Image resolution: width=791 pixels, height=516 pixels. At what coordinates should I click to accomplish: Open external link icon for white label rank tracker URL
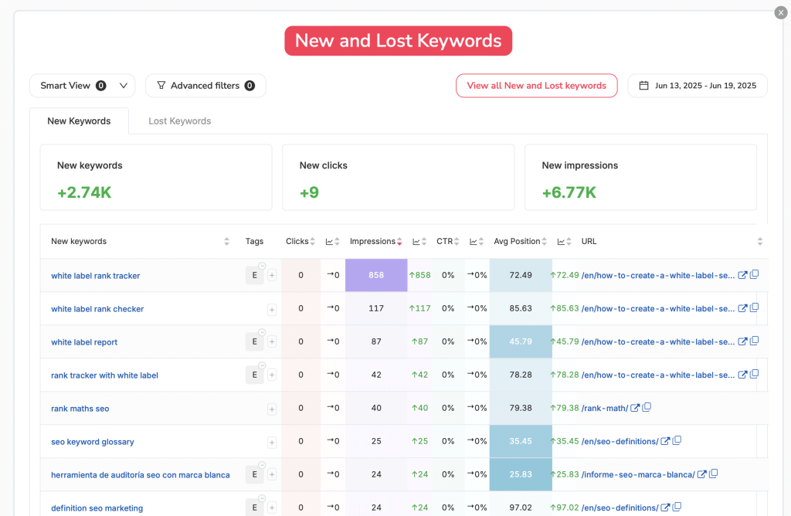[743, 274]
